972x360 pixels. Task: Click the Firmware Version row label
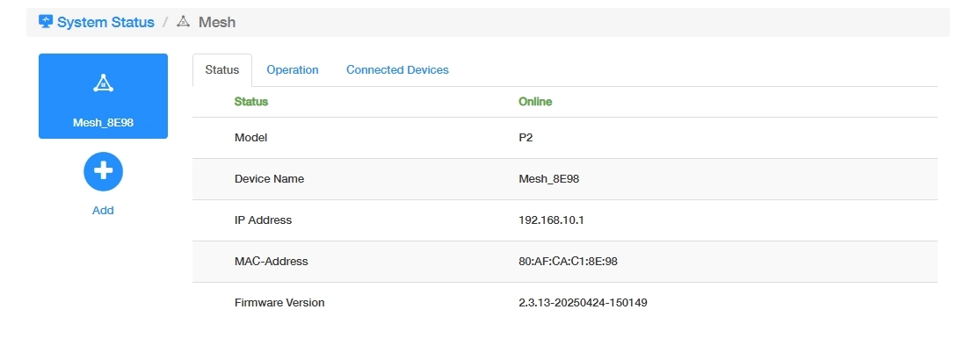coord(279,303)
